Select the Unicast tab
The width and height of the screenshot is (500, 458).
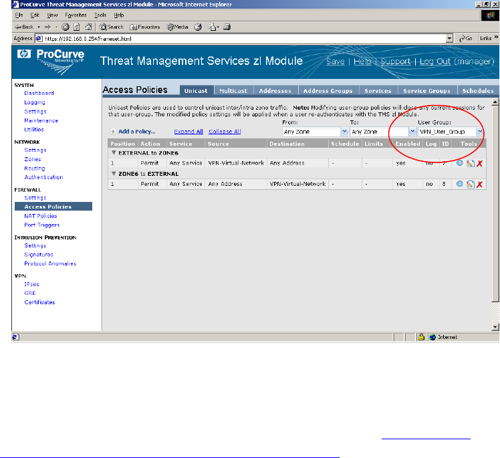(196, 90)
